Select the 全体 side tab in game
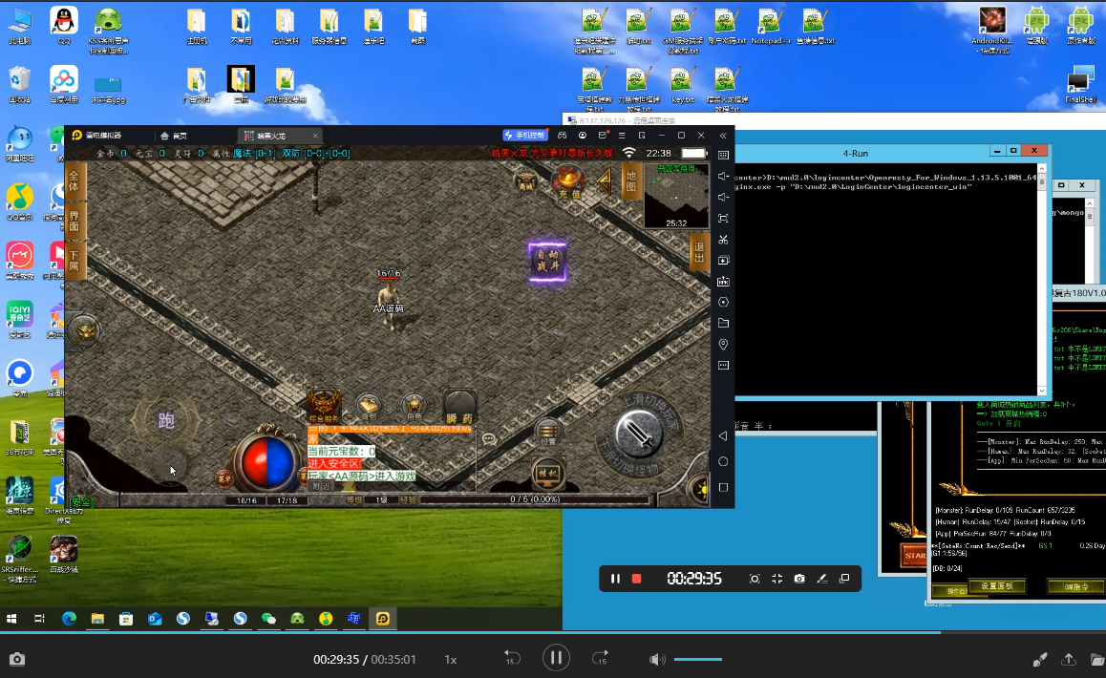The height and width of the screenshot is (678, 1106). (x=74, y=181)
